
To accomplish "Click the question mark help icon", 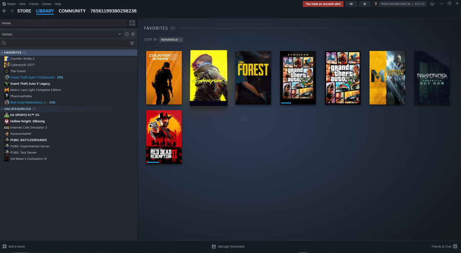I will pyautogui.click(x=376, y=4).
